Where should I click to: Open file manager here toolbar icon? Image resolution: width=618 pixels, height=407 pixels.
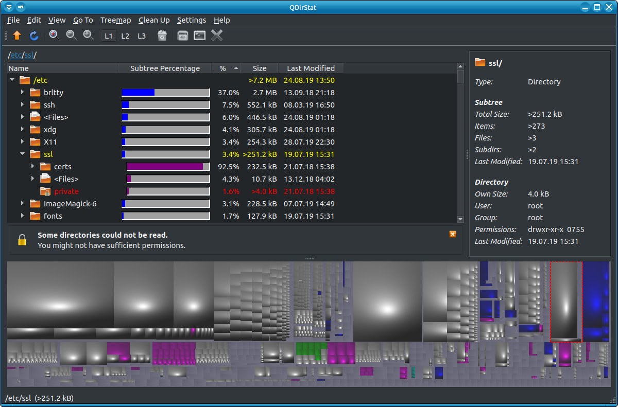[x=182, y=36]
